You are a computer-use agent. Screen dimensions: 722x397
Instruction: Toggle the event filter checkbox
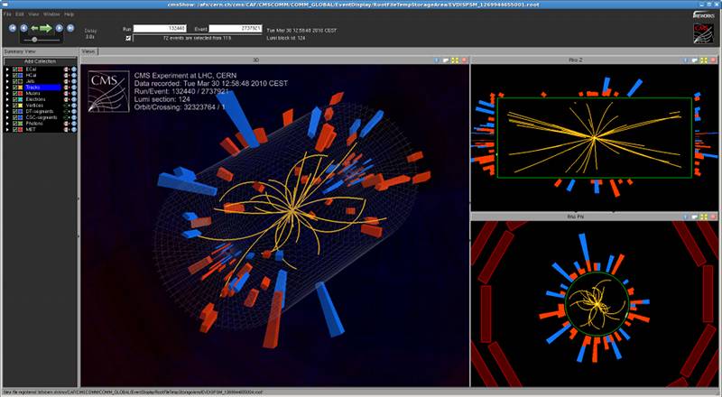point(128,38)
